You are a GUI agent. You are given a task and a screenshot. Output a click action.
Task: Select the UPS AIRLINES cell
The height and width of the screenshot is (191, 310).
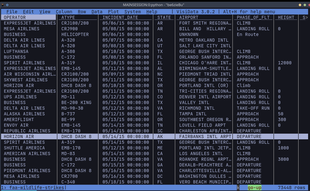20,97
